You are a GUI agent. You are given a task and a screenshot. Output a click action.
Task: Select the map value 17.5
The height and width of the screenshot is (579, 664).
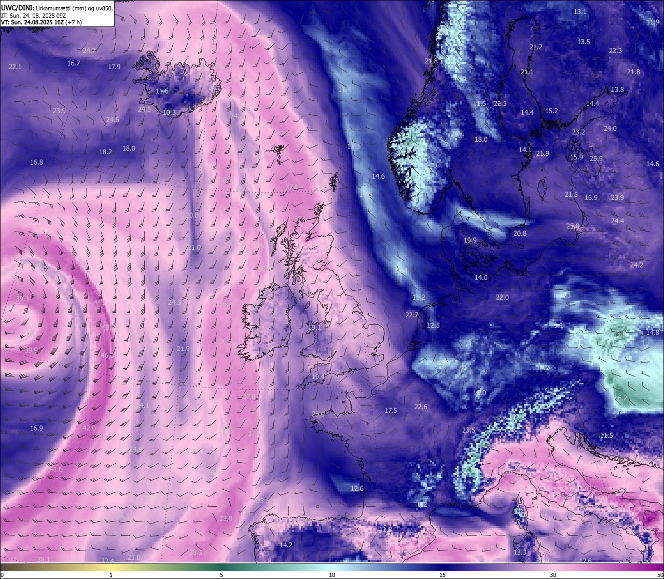pos(391,410)
